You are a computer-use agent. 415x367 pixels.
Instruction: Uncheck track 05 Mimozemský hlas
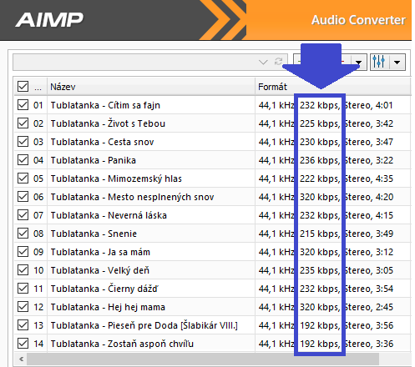23,178
